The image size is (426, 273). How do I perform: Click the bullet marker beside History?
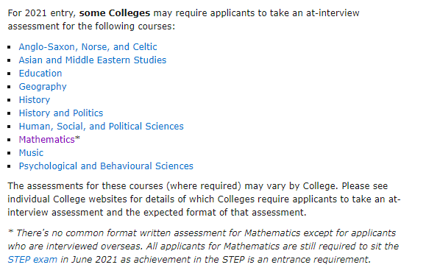[x=10, y=100]
